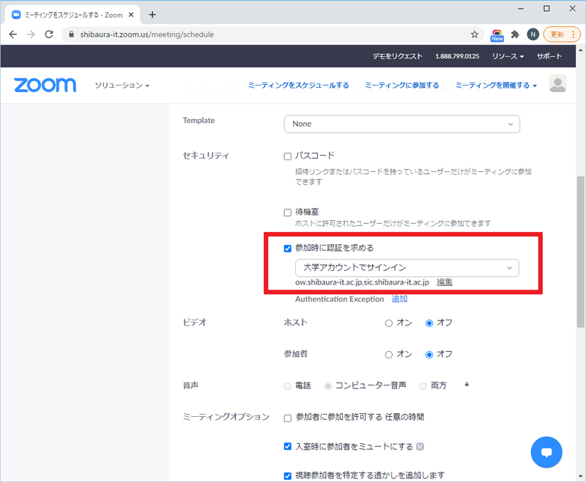Click 追加 for Authentication Exception

399,299
